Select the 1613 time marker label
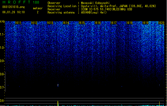Screen dimensions: 167x106 (x=50, y=23)
